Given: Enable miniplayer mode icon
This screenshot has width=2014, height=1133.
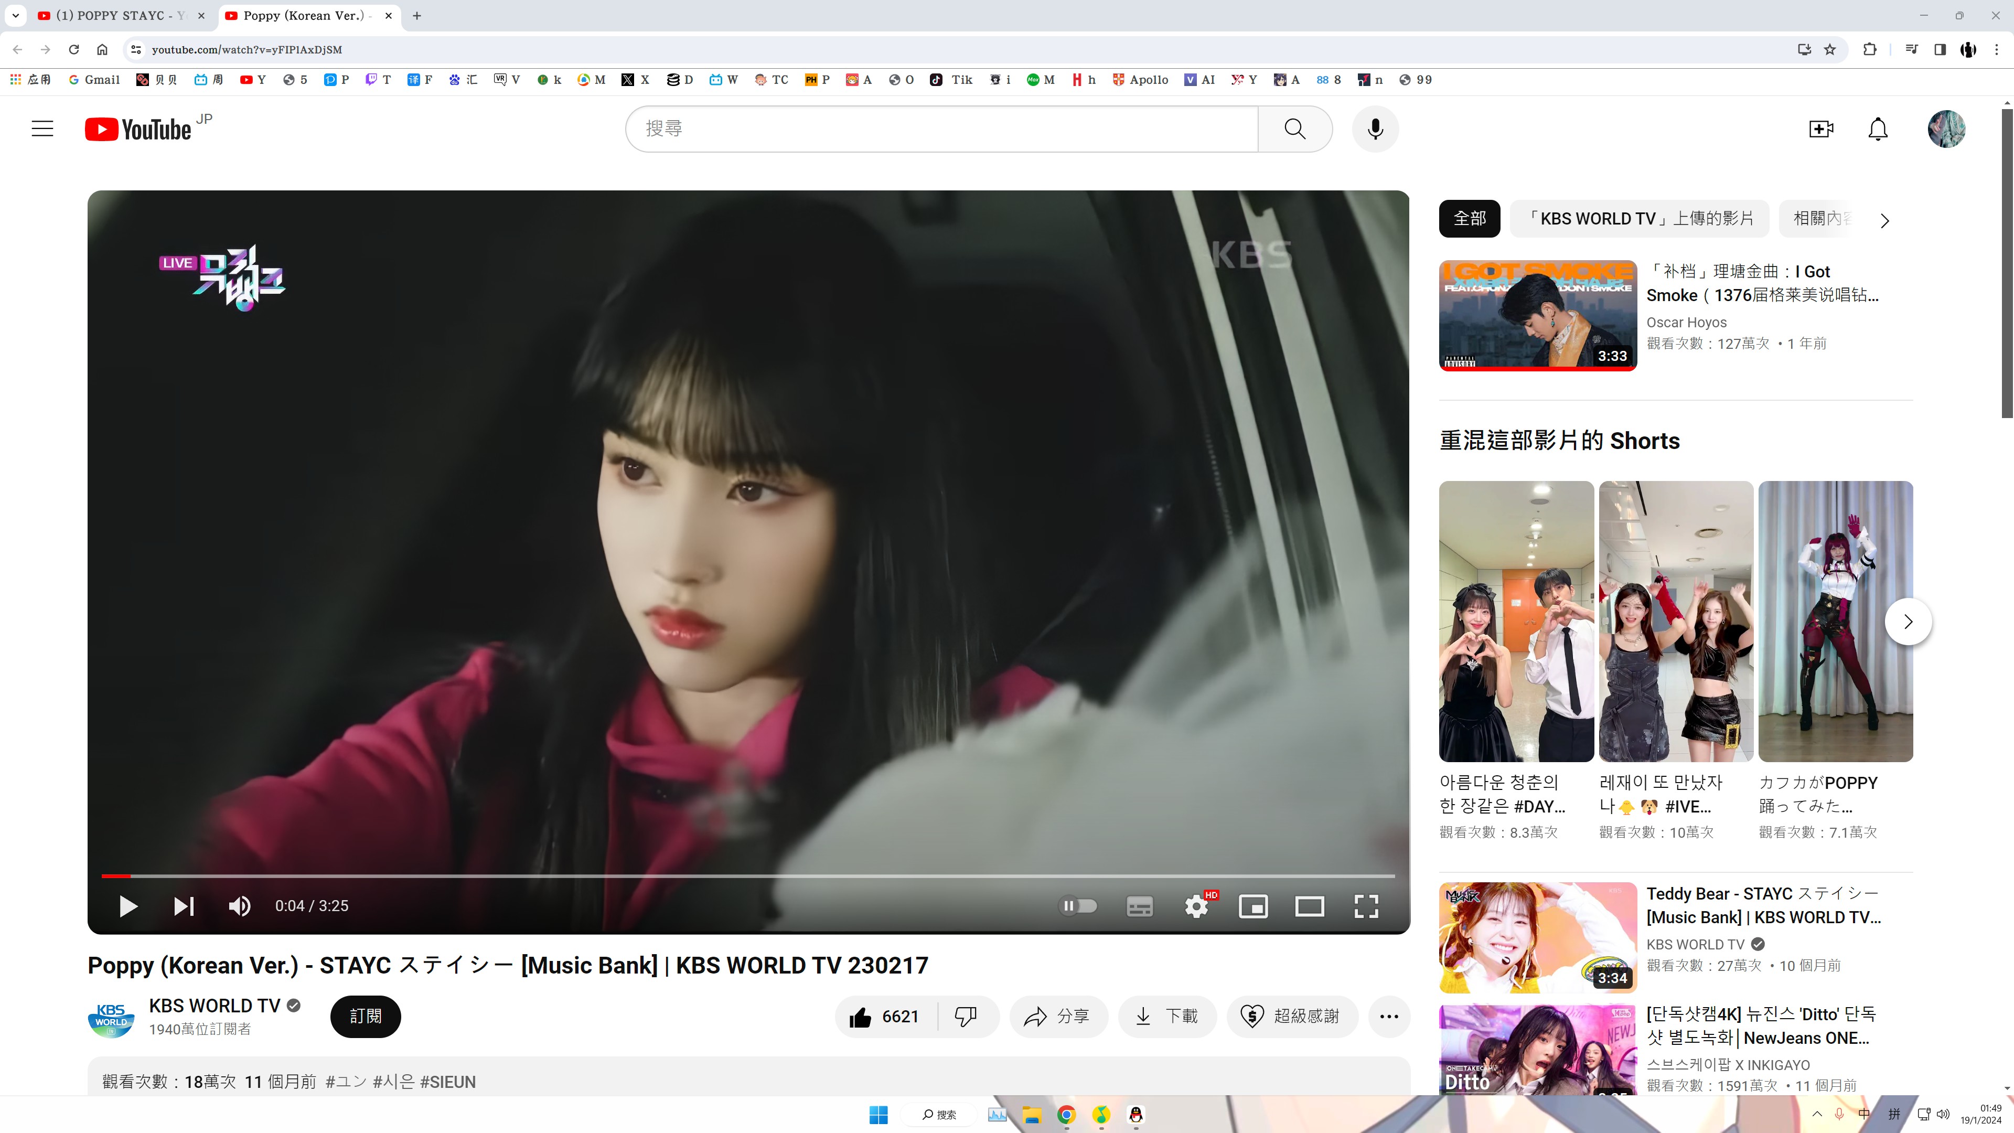Looking at the screenshot, I should point(1254,906).
